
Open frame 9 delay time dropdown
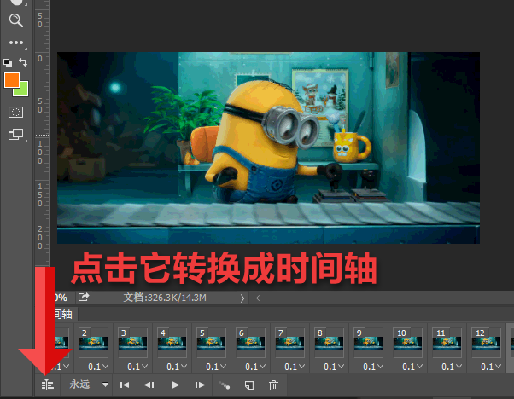pos(373,367)
